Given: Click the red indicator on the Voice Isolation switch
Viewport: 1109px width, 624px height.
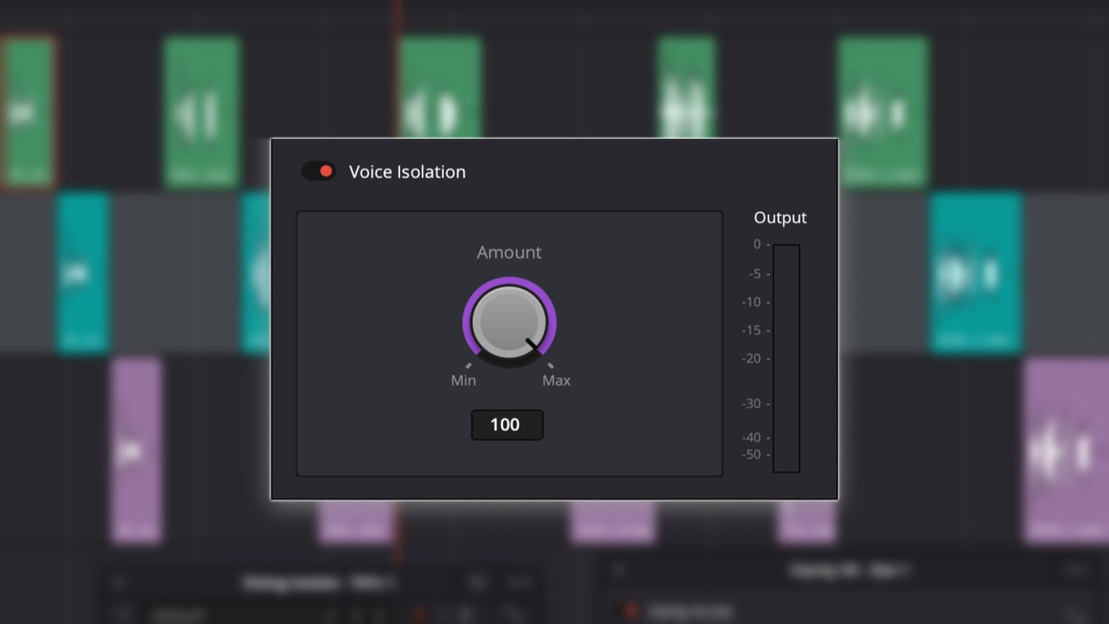Looking at the screenshot, I should coord(326,171).
